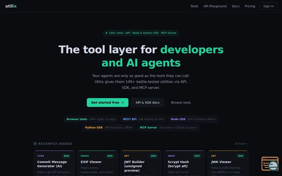This screenshot has width=282, height=176.
Task: Open the JWT Builder (unsigned preview) card
Action: click(141, 163)
